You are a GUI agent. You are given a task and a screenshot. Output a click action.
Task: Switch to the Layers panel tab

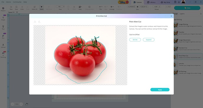(182, 14)
